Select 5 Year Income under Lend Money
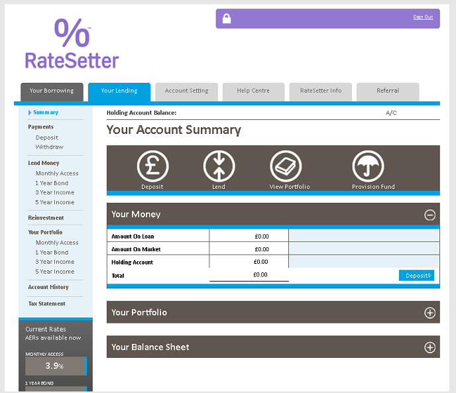 (x=55, y=202)
